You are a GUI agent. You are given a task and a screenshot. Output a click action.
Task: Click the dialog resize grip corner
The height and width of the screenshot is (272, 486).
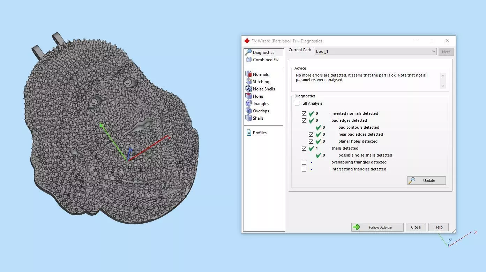tap(453, 231)
